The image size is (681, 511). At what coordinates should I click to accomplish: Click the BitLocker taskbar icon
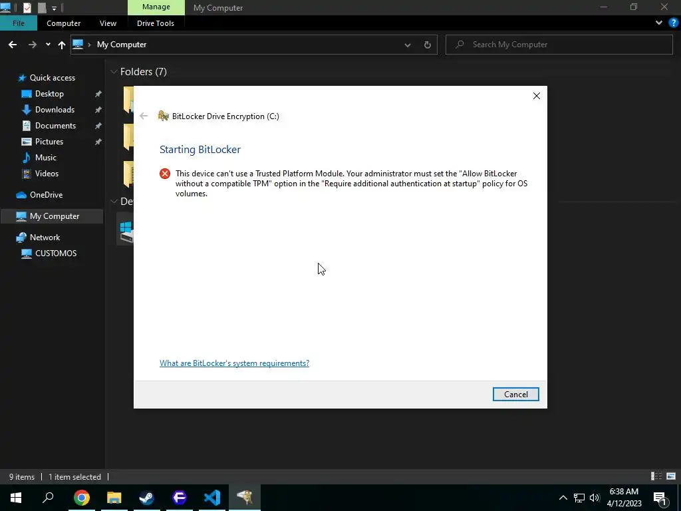(245, 498)
